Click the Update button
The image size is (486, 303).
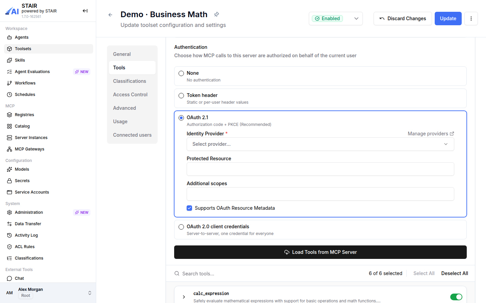pos(448,19)
